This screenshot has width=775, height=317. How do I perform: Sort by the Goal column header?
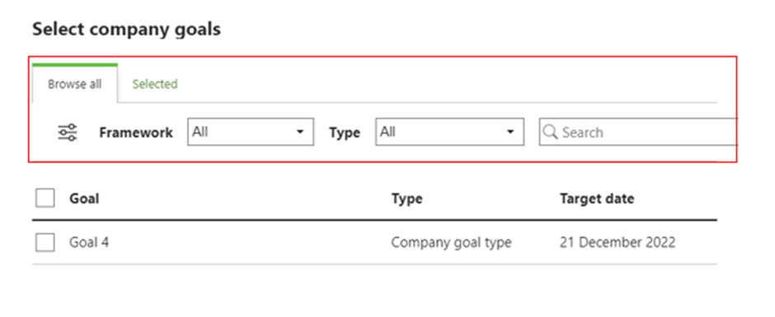pyautogui.click(x=84, y=198)
